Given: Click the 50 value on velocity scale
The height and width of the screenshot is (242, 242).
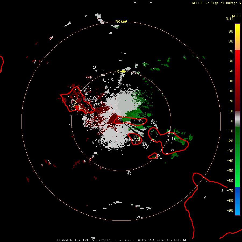Looking at the screenshot, I should click(231, 71).
